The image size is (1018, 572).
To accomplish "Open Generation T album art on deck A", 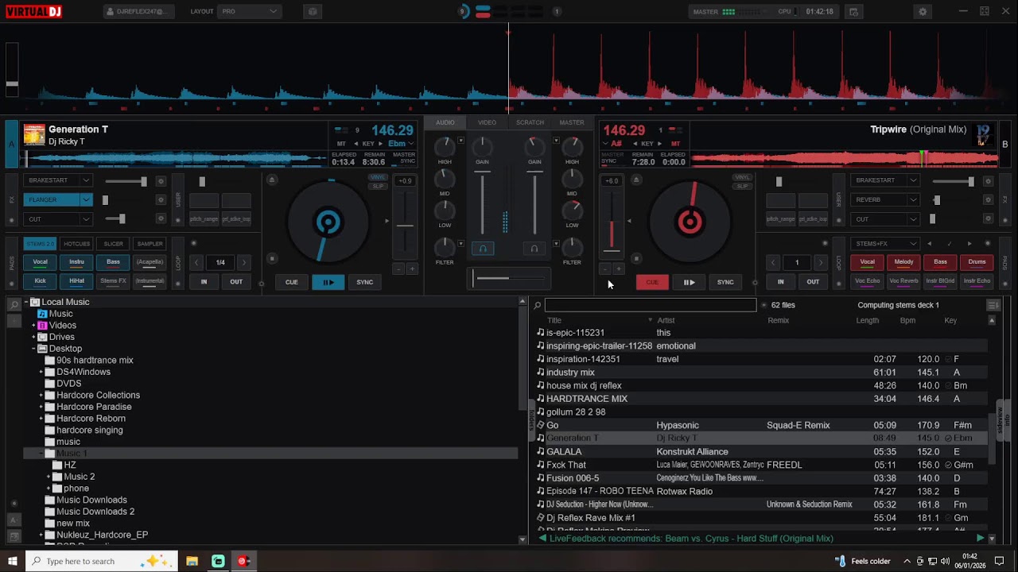I will tap(33, 135).
